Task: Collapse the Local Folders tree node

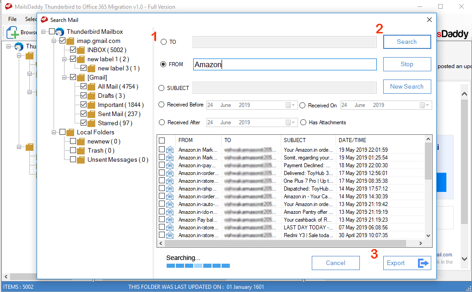Action: click(54, 132)
